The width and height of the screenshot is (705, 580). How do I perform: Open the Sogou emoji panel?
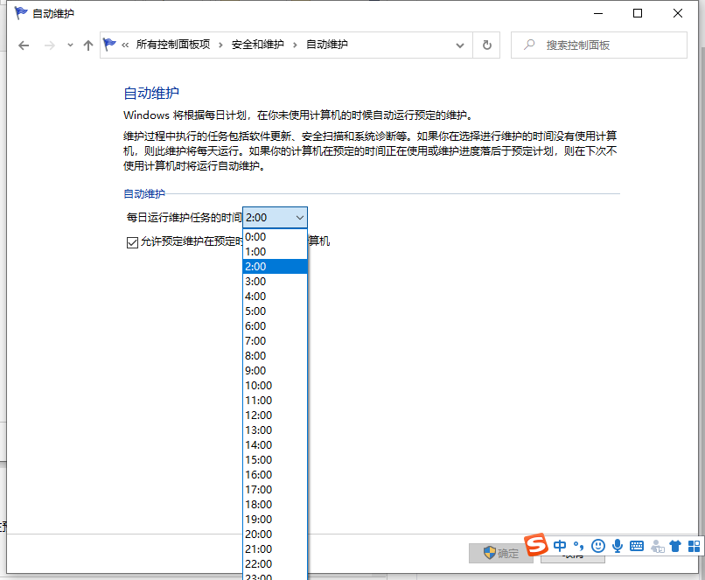pos(598,546)
